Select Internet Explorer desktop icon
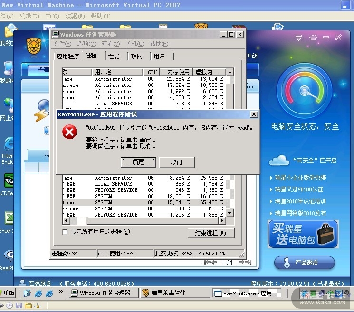 (9, 143)
